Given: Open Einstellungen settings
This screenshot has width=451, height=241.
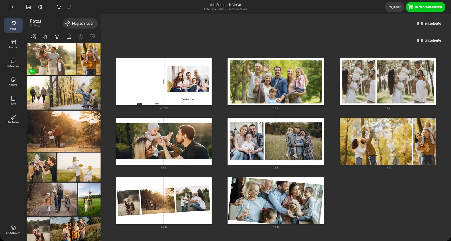Looking at the screenshot, I should (13, 230).
